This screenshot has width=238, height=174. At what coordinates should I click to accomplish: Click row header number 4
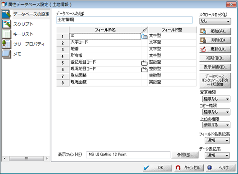pos(63,56)
